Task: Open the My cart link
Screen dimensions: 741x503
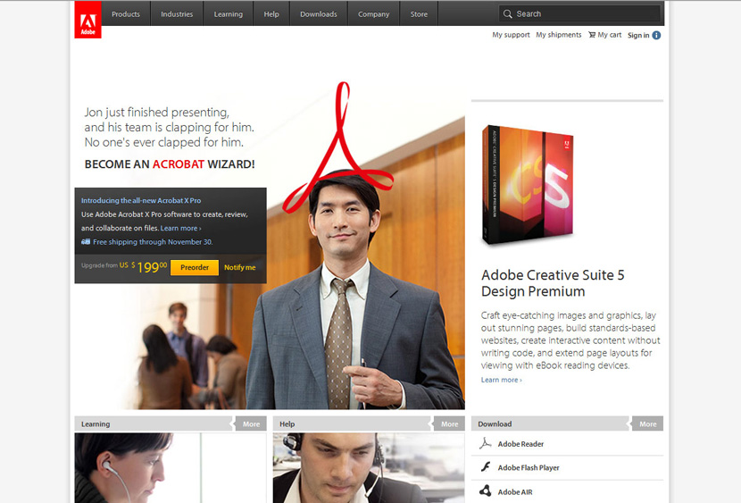Action: 609,35
